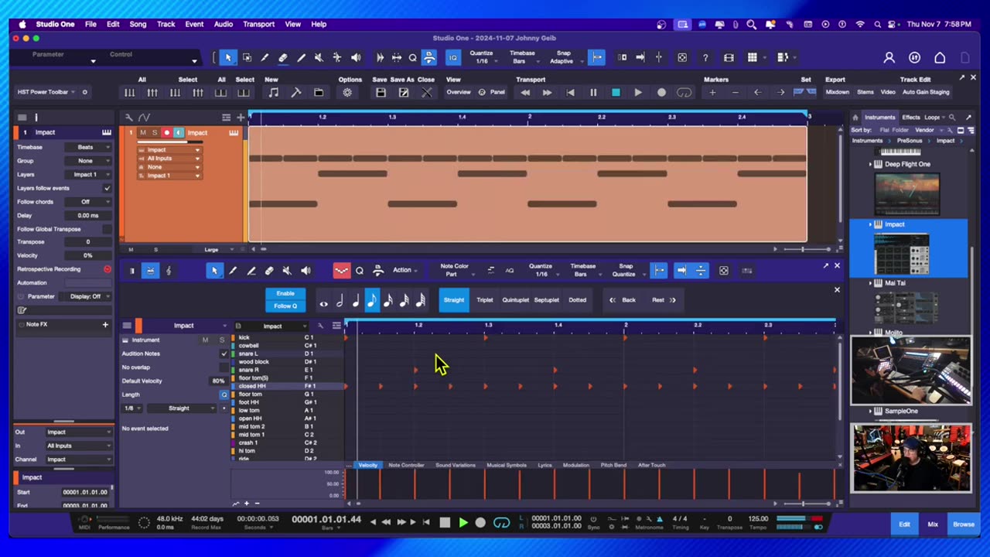Toggle Audition Notes checkbox

pyautogui.click(x=224, y=354)
